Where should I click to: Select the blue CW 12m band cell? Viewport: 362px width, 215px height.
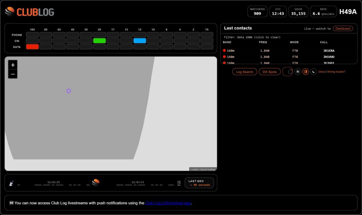(140, 41)
